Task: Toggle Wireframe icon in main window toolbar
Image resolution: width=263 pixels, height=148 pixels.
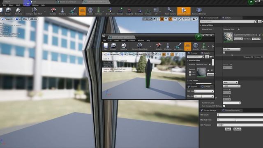Action: tap(62, 11)
